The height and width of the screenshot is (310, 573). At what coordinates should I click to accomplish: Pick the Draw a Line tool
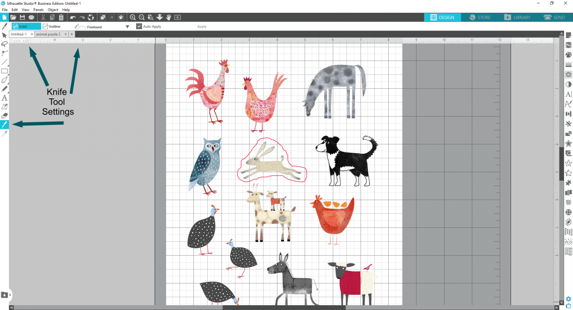(x=4, y=62)
